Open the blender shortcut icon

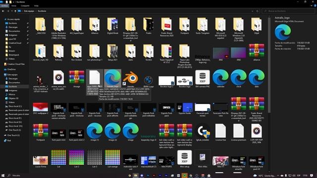131,78
